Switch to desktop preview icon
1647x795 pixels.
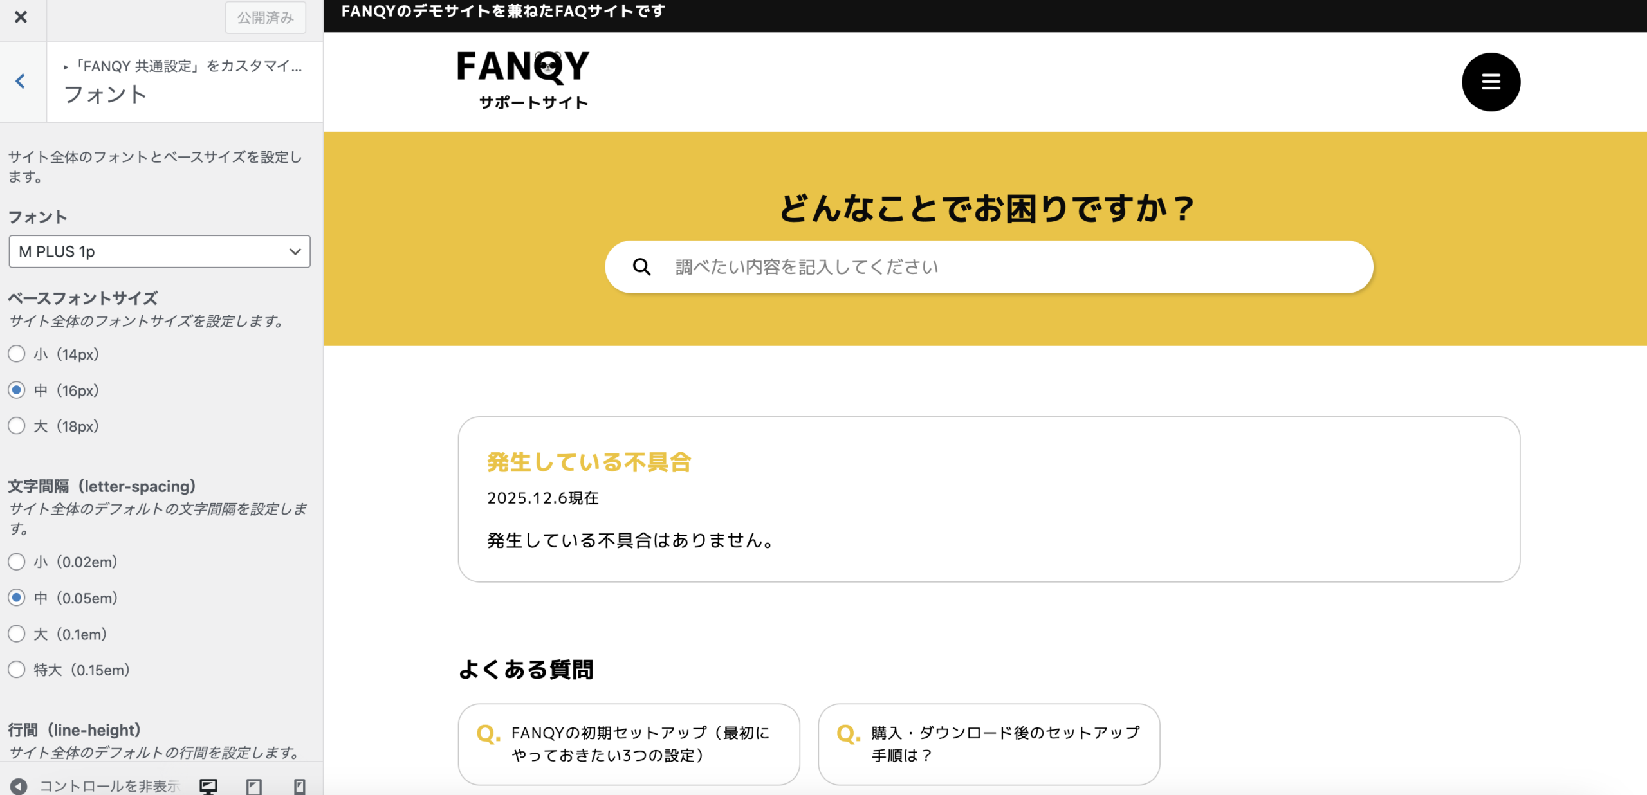[x=208, y=785]
